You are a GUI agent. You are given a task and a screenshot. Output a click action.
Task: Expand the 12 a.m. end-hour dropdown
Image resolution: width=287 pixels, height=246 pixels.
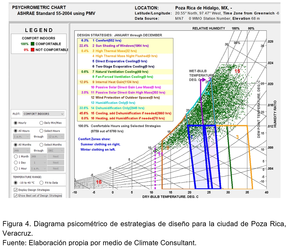56,137
